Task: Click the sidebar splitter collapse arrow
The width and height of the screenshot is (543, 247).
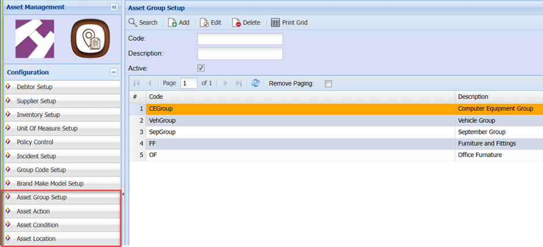Action: (123, 195)
